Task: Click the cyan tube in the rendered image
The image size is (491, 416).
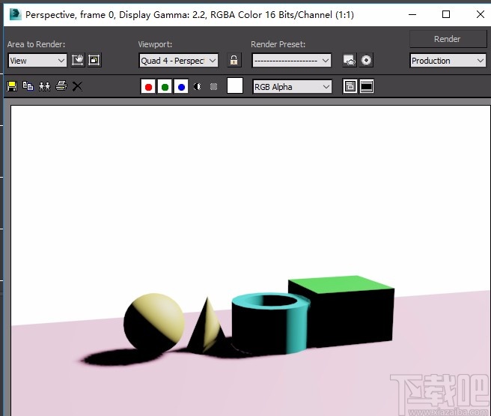Action: coord(270,324)
